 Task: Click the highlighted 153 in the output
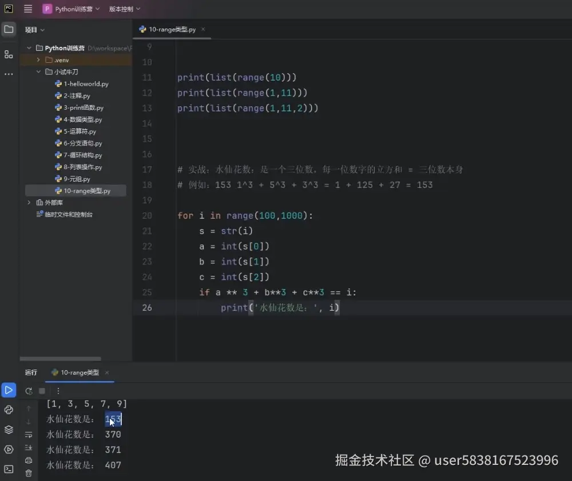(113, 419)
